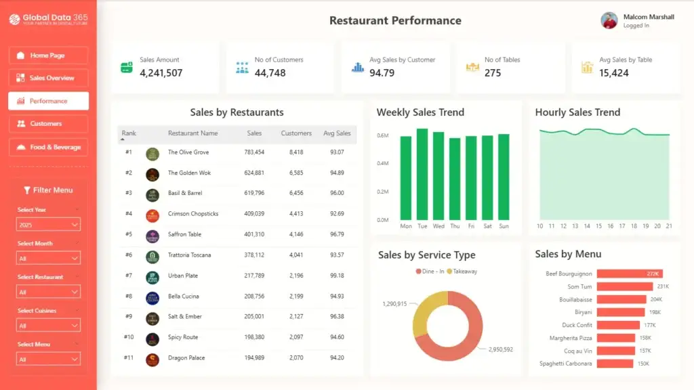Select the Beef Bourguignon bar
This screenshot has width=694, height=390.
click(x=630, y=274)
